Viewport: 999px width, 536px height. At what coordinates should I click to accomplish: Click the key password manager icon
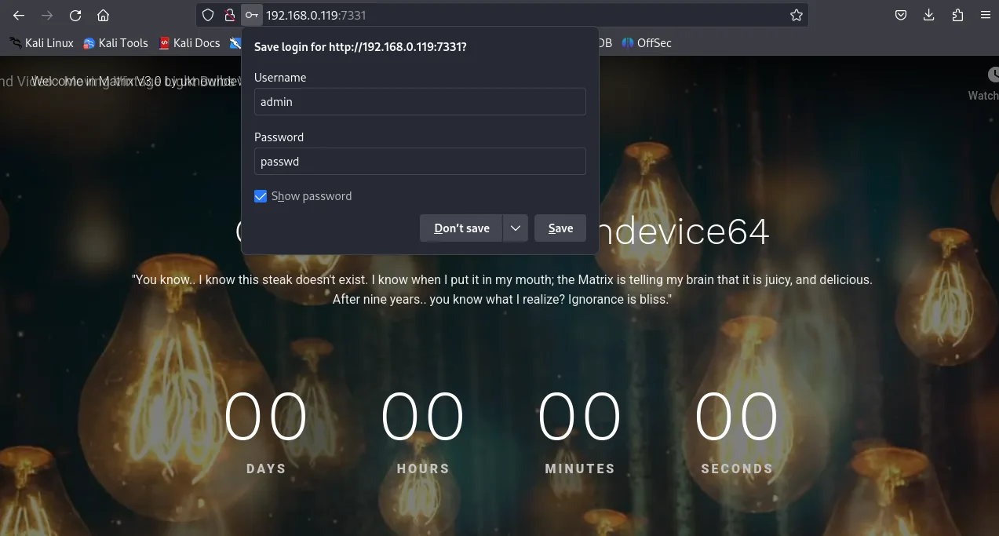(251, 15)
